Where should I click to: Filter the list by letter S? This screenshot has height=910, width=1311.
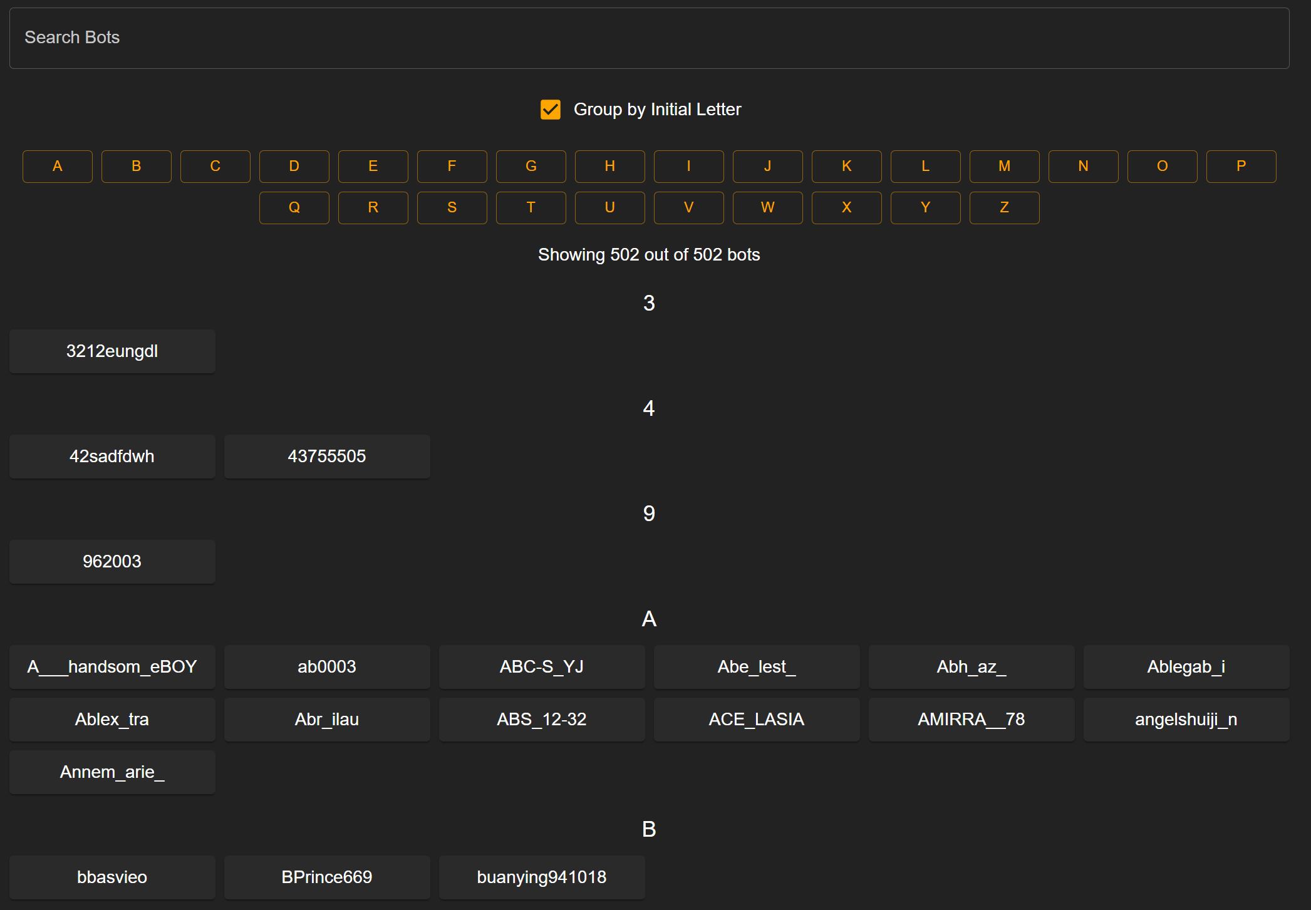pos(452,208)
